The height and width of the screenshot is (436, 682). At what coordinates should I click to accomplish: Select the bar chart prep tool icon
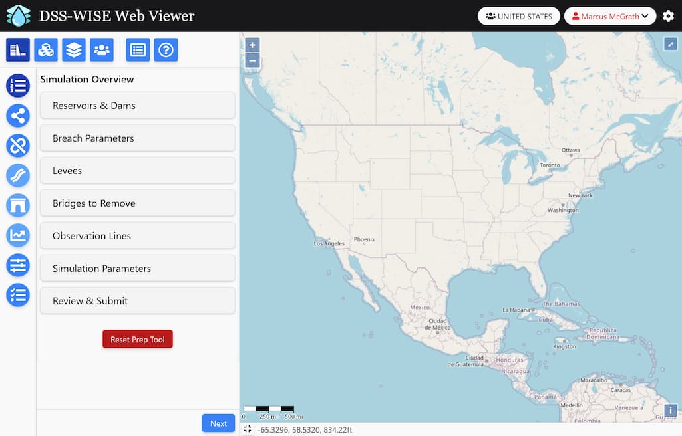18,50
